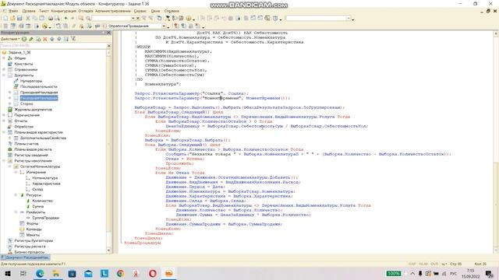This screenshot has height=280, width=499.
Task: Click the Find (magnifier) toolbar icon
Action: point(88,18)
